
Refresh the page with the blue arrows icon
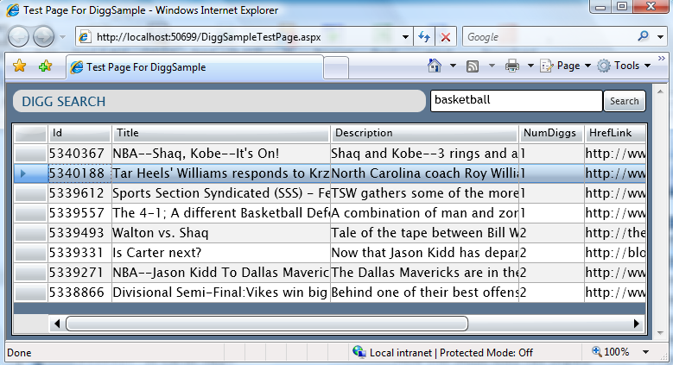click(x=424, y=37)
